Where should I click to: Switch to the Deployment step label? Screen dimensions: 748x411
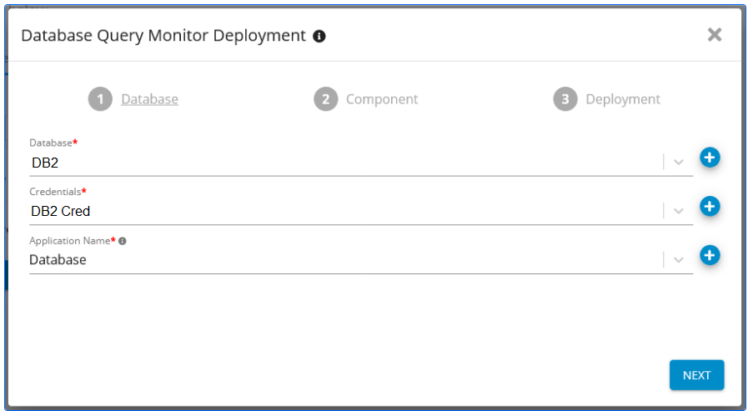click(x=623, y=99)
